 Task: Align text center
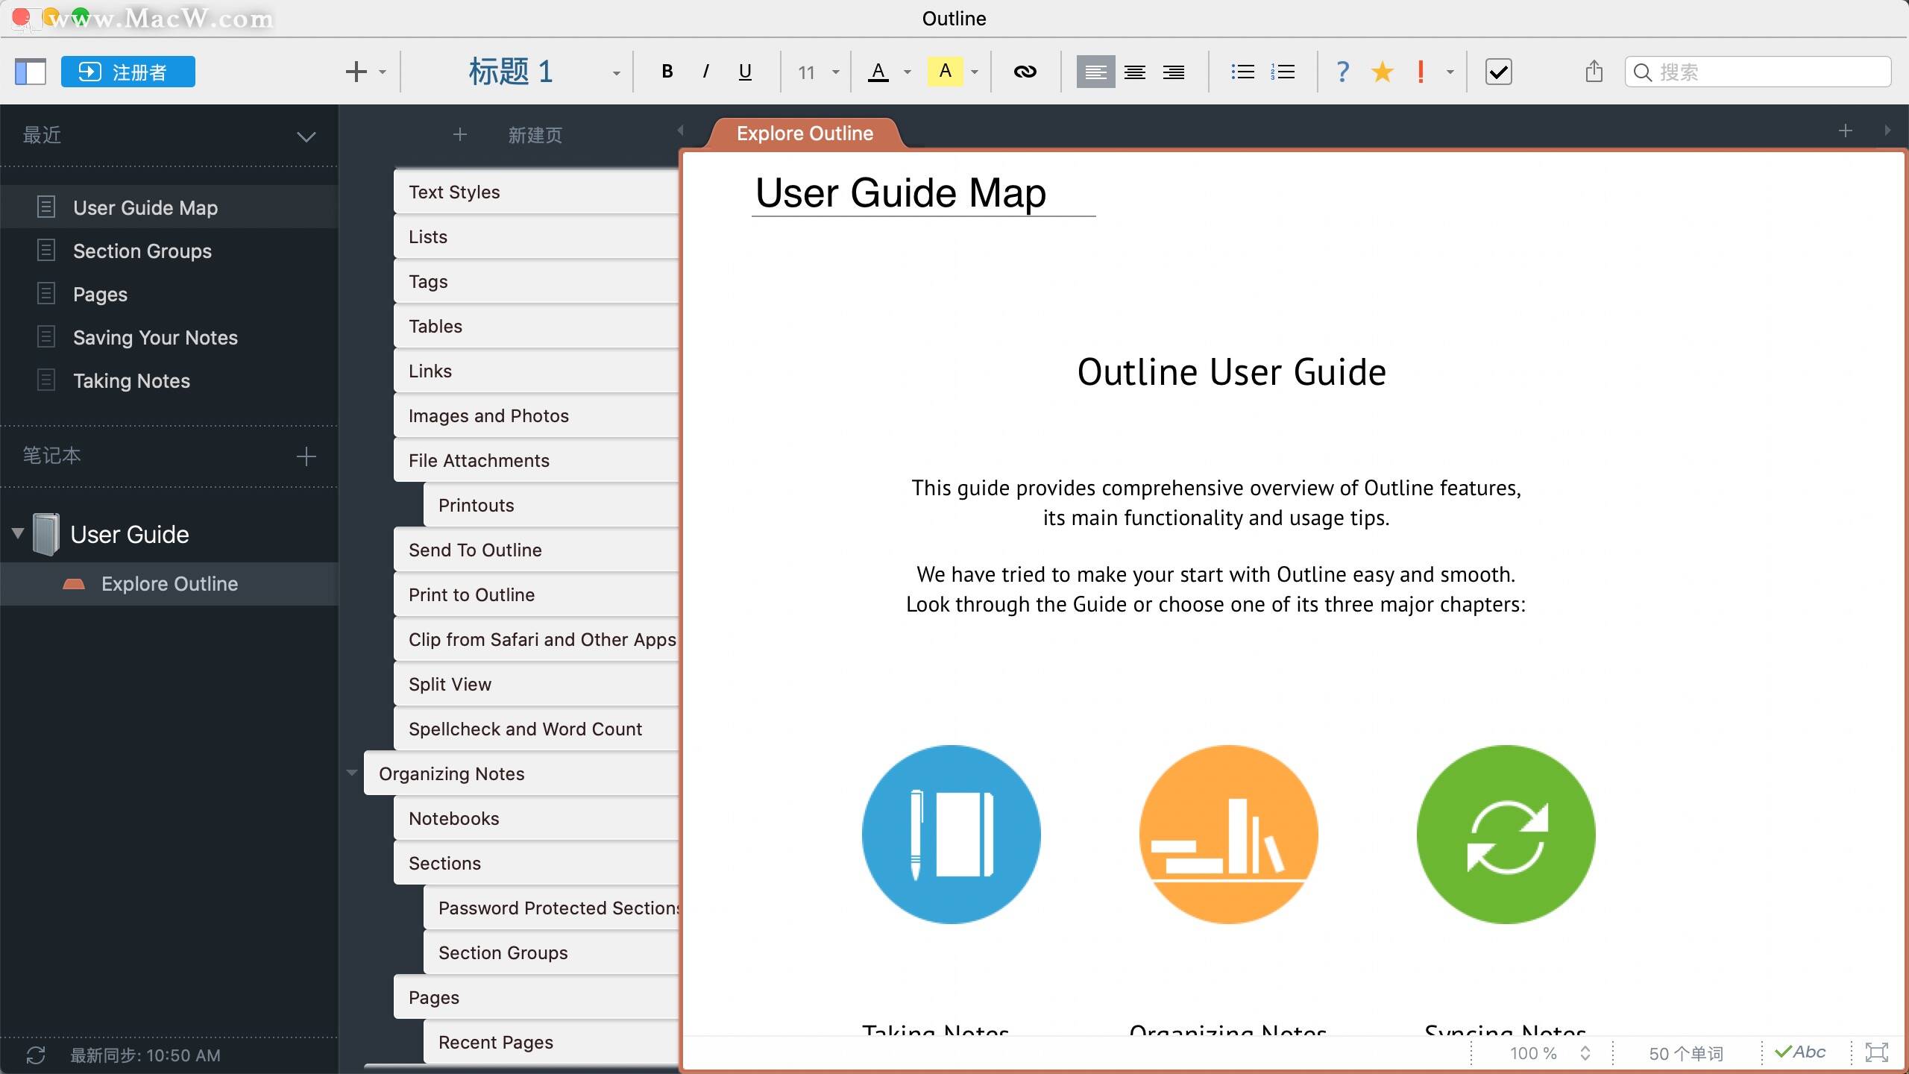pos(1135,72)
